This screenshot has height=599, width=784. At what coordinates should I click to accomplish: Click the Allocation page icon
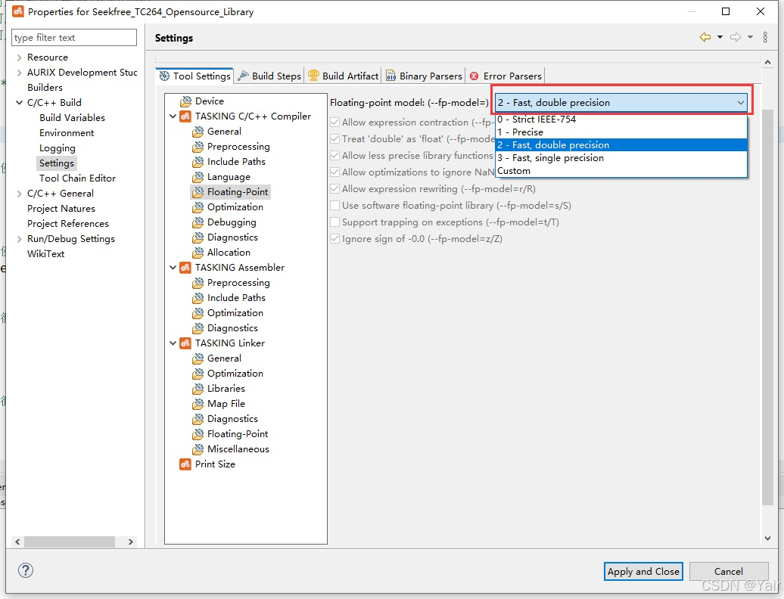tap(198, 253)
